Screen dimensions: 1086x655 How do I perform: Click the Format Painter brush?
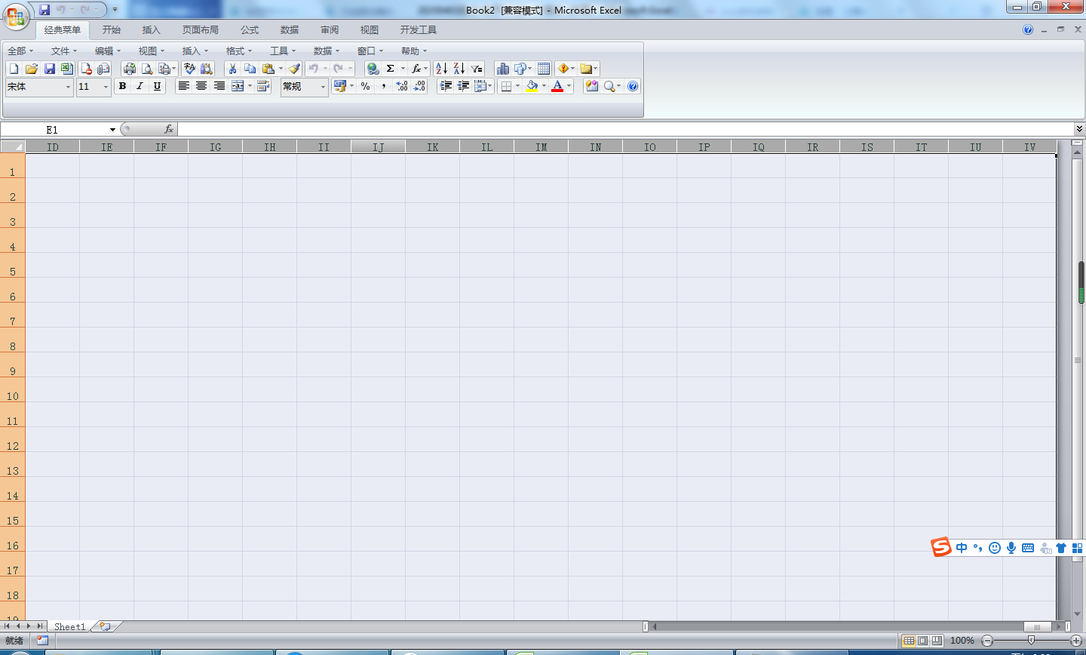(x=295, y=69)
